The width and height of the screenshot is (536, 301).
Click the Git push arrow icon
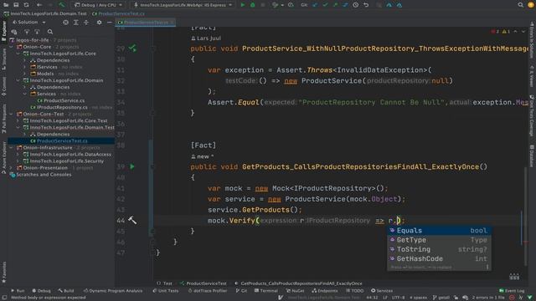pyautogui.click(x=335, y=5)
